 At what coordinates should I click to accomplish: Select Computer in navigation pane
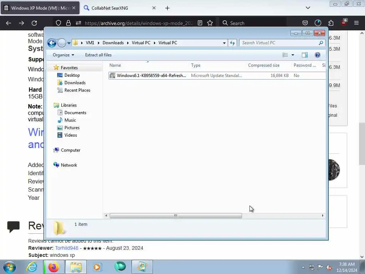[71, 150]
